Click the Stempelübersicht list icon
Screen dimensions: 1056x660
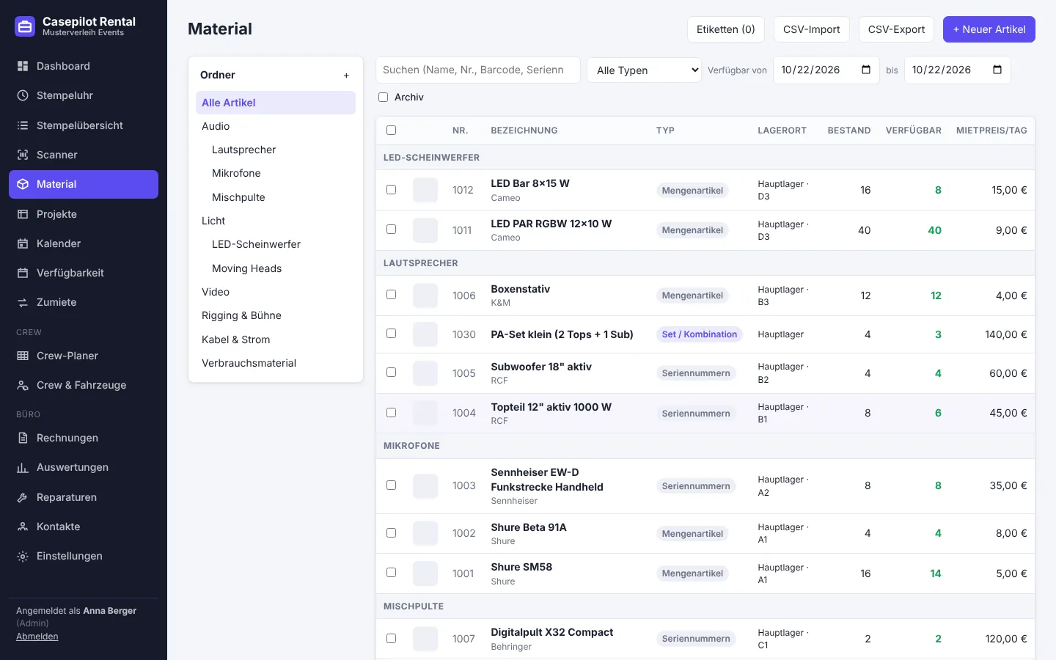click(23, 125)
